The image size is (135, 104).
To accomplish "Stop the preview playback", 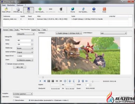I will (x=53, y=81).
